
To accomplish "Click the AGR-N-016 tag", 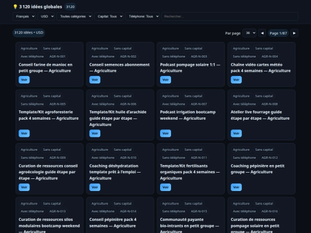I will pos(270,211).
